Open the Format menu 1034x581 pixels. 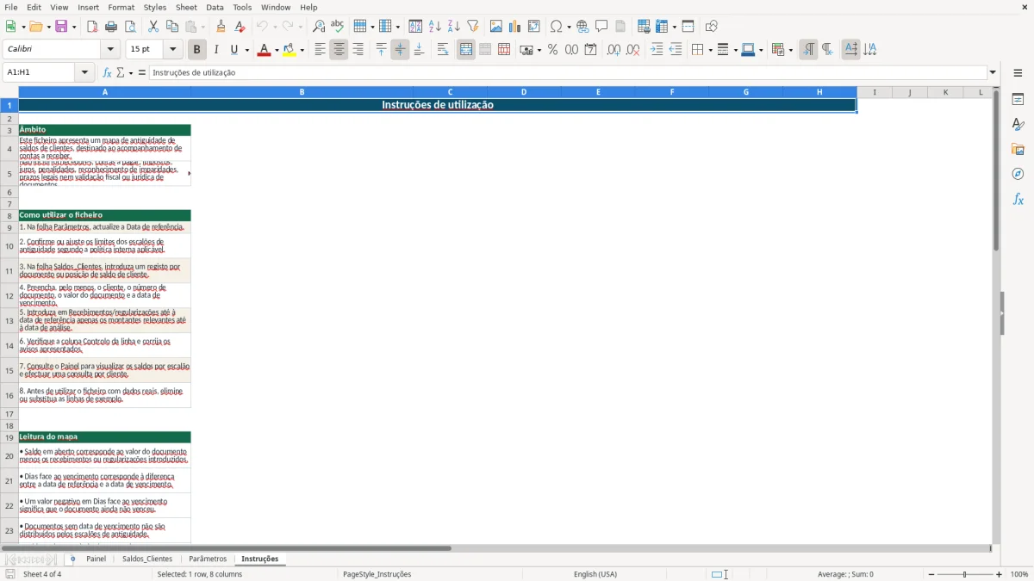(x=121, y=7)
